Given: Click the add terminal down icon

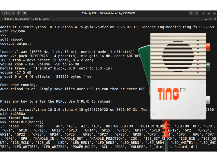Looking at the screenshot, I should (25, 13).
